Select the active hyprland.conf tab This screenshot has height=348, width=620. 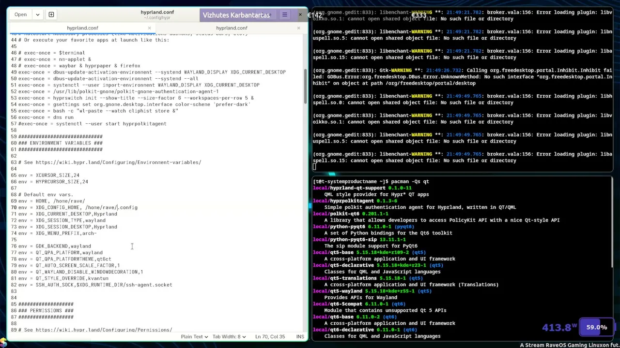(82, 28)
